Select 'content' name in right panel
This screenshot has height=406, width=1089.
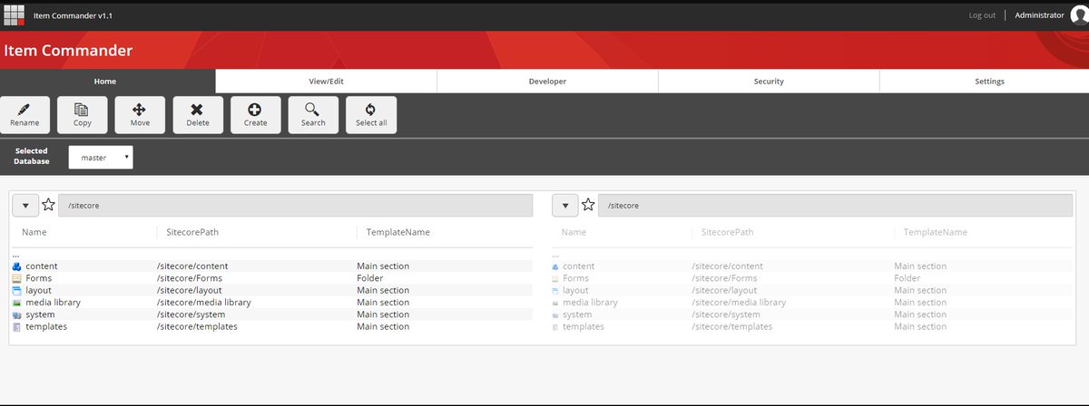point(579,266)
